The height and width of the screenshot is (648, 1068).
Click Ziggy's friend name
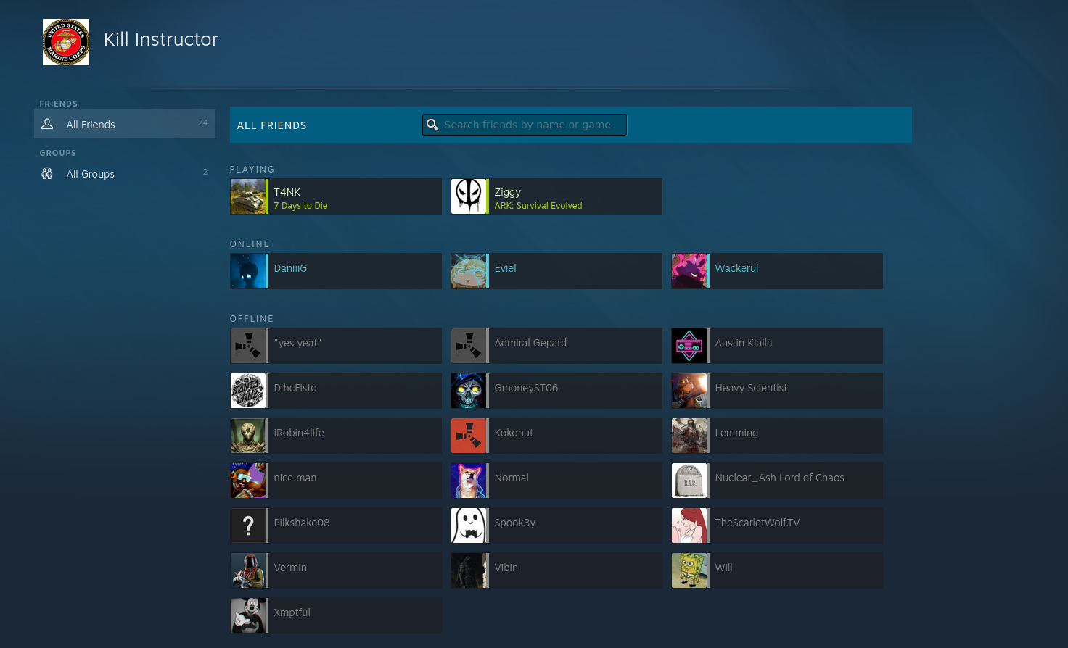click(x=508, y=192)
